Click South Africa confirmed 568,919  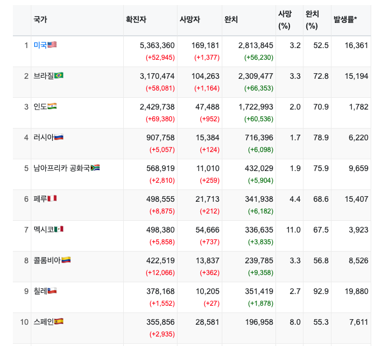pos(161,168)
